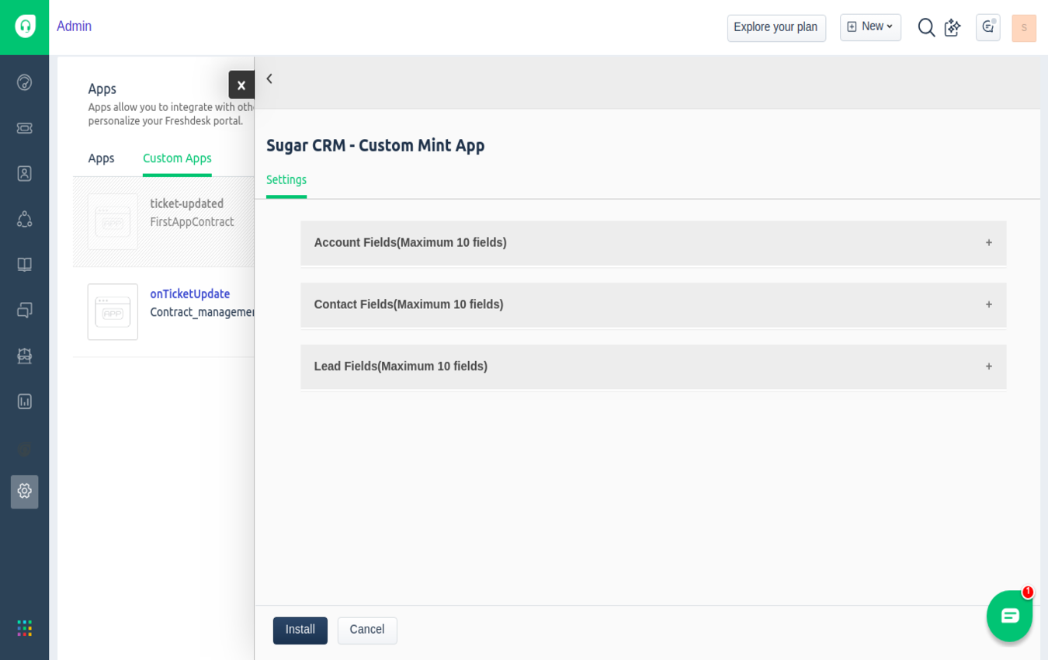
Task: Click the Sugar CRM - Custom Mint App heading
Action: tap(376, 146)
